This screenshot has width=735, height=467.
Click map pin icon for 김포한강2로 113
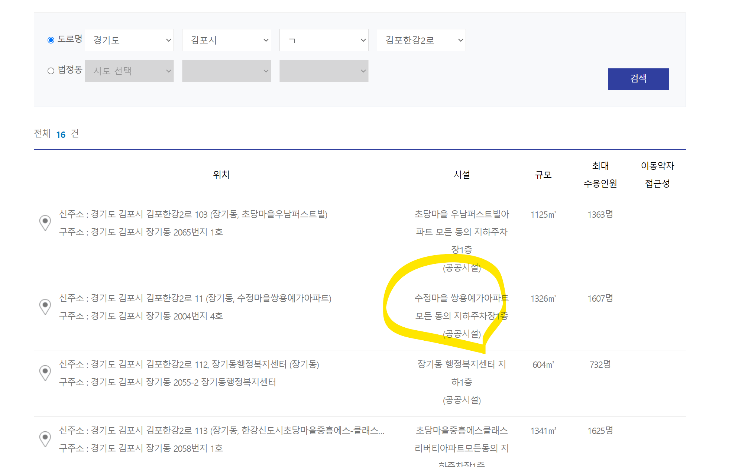pyautogui.click(x=45, y=438)
